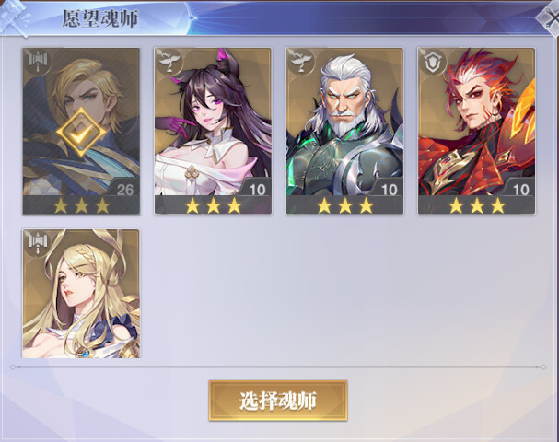Screen dimensions: 559x442
Task: Click the shield defense icon on red-haired card
Action: [x=433, y=62]
